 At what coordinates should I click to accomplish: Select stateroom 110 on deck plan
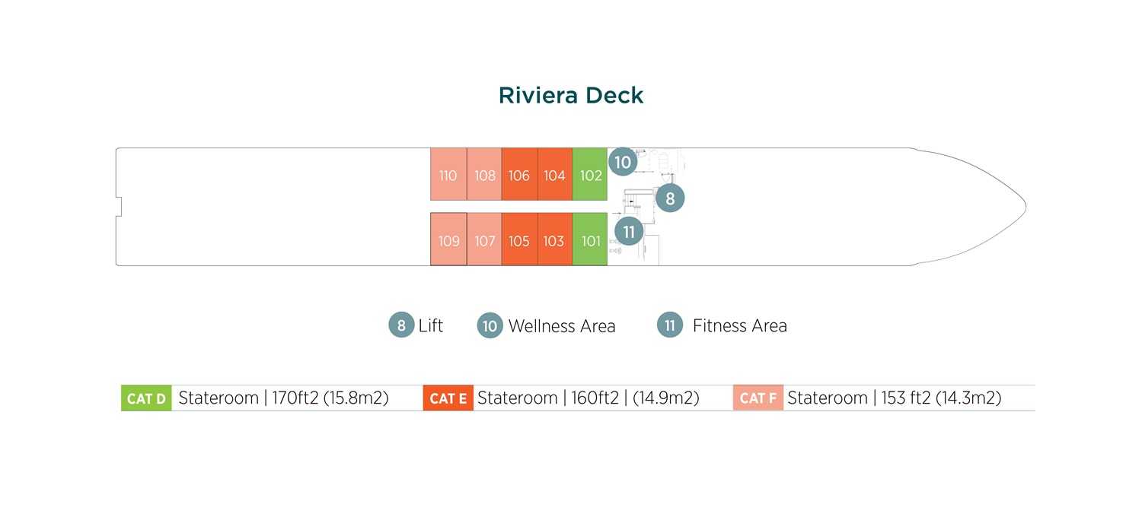pyautogui.click(x=448, y=174)
